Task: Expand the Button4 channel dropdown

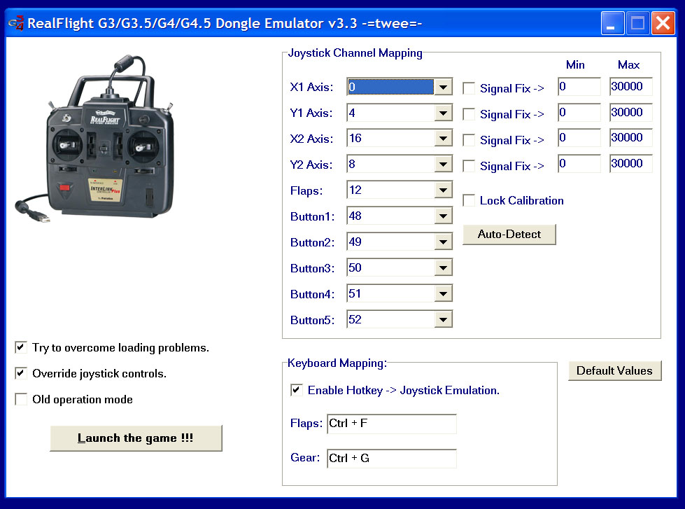Action: pyautogui.click(x=444, y=293)
